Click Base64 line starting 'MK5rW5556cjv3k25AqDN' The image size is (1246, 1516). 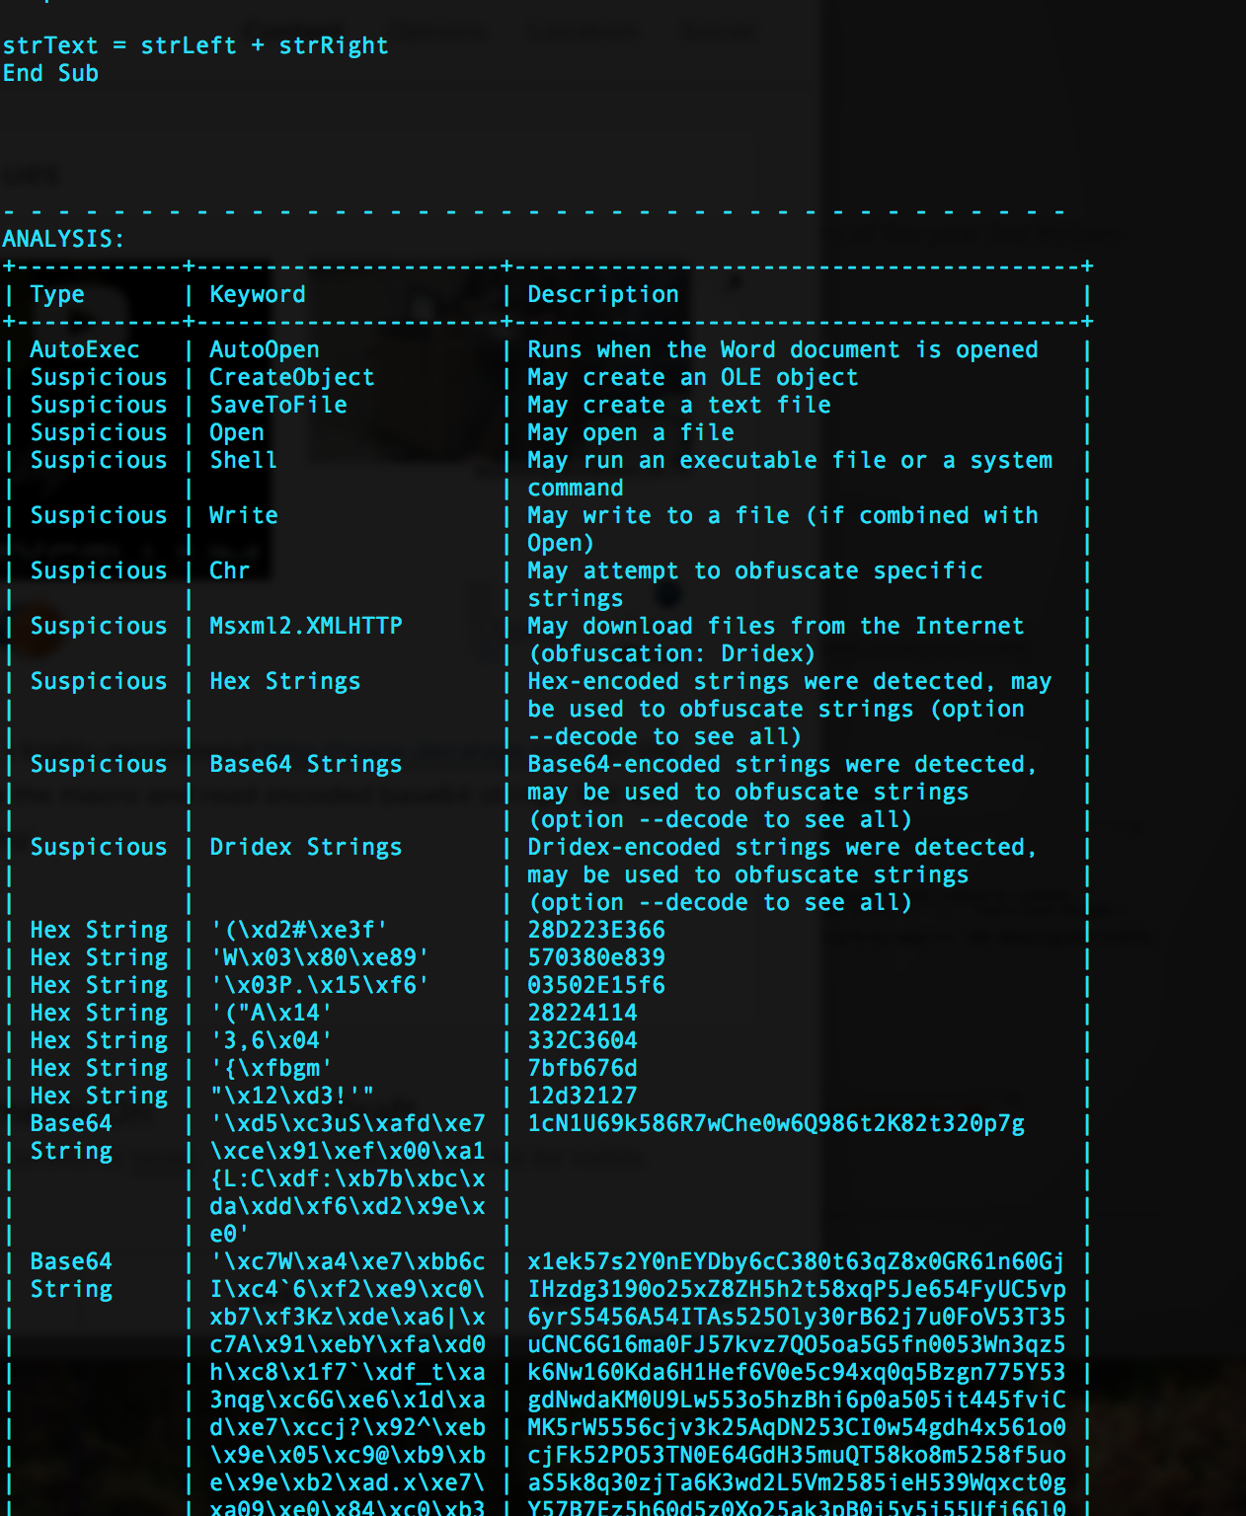797,1427
